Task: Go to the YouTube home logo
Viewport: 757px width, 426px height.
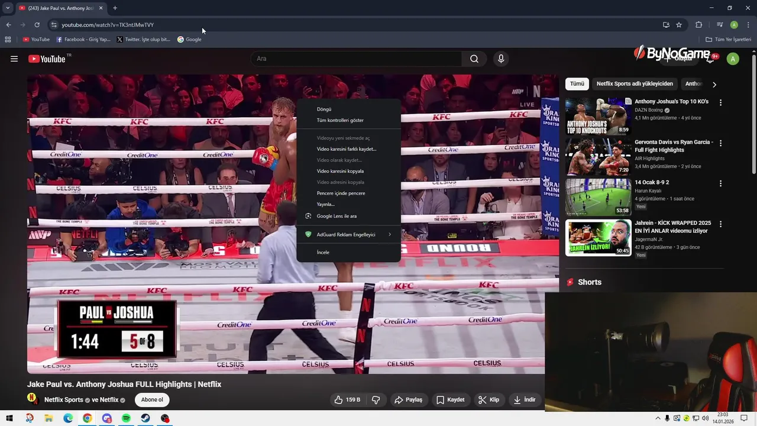Action: (47, 59)
